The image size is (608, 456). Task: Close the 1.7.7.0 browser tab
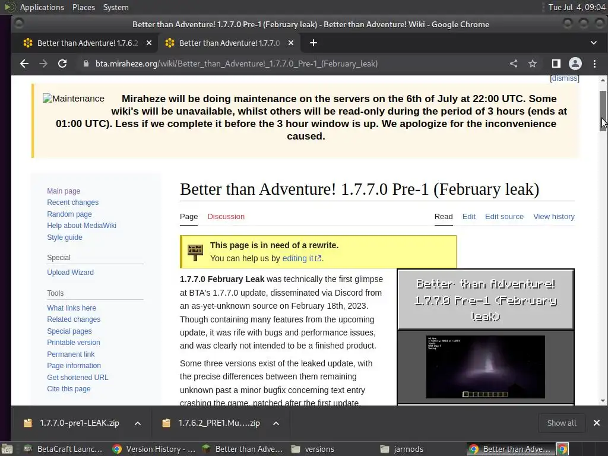tap(291, 43)
